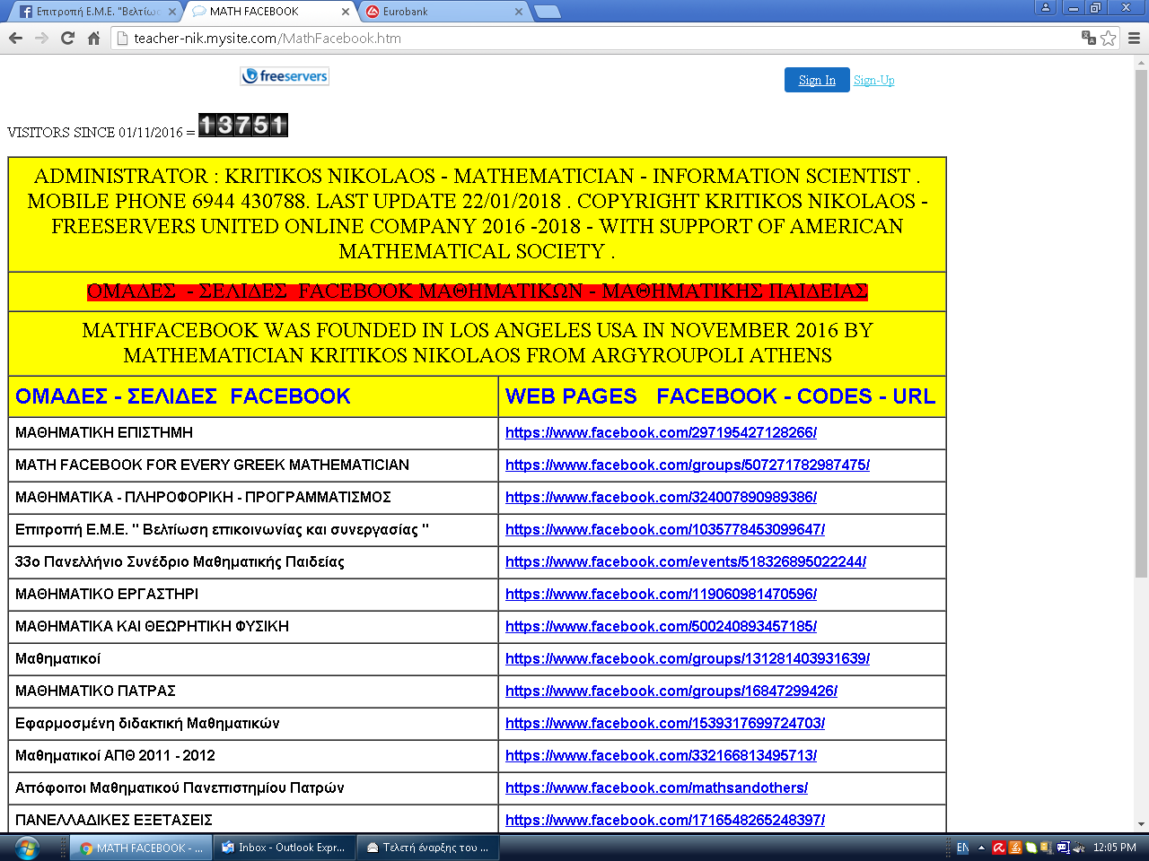Open Facebook link ending 1539317699724703
The width and height of the screenshot is (1149, 861).
[665, 723]
